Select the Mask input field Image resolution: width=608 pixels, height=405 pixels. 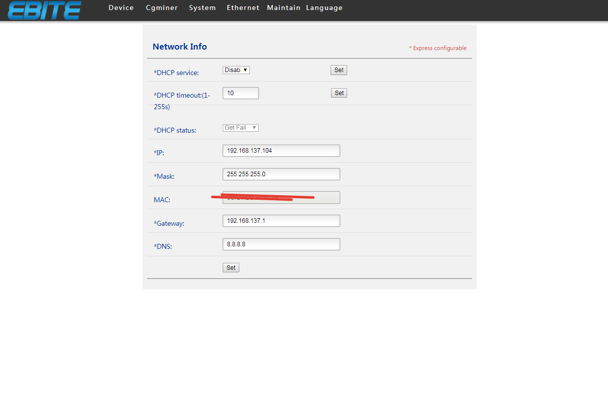(x=281, y=174)
